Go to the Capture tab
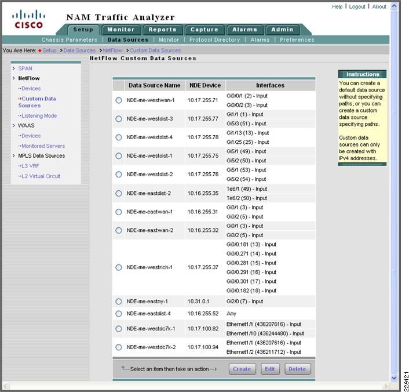Viewport: 409px width, 392px height. click(x=204, y=30)
